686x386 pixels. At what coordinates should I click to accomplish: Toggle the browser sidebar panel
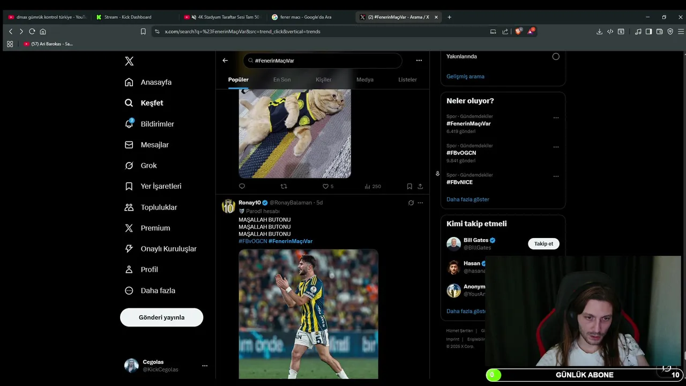click(x=648, y=32)
